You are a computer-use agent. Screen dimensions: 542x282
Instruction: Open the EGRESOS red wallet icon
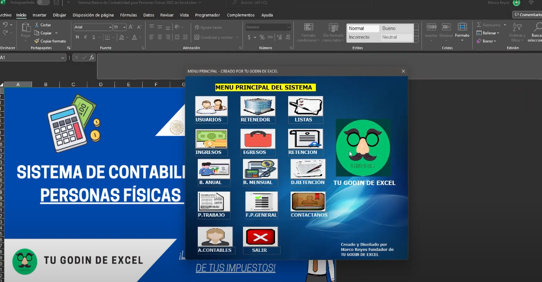(x=258, y=138)
